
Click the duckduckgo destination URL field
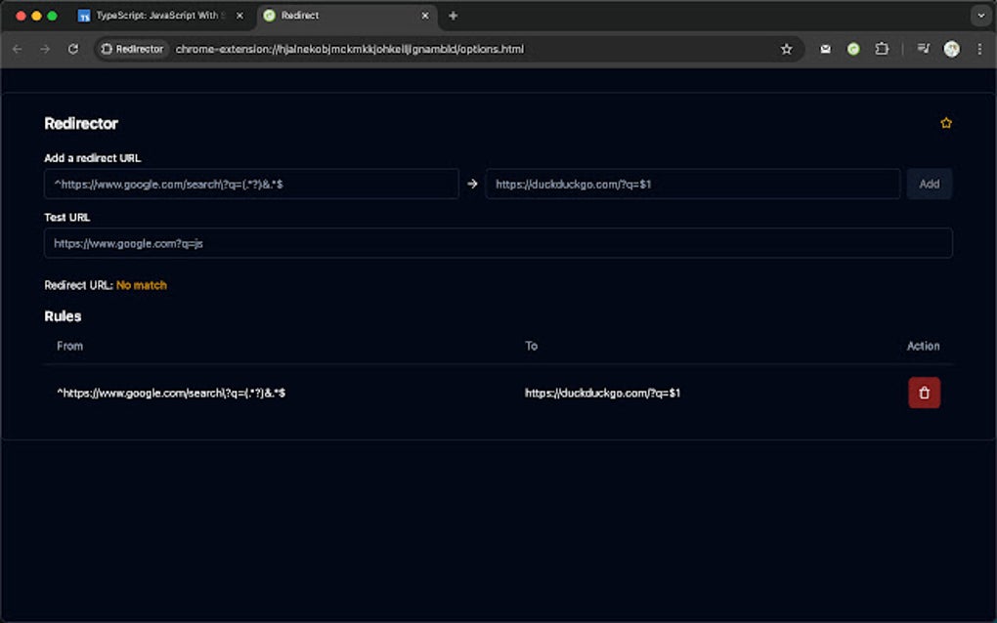pyautogui.click(x=692, y=184)
